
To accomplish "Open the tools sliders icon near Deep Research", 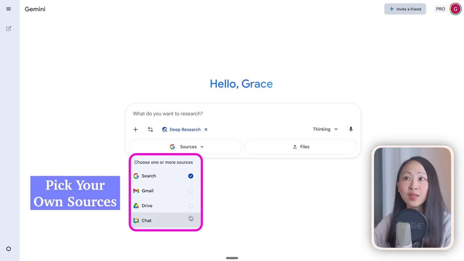I will [150, 129].
